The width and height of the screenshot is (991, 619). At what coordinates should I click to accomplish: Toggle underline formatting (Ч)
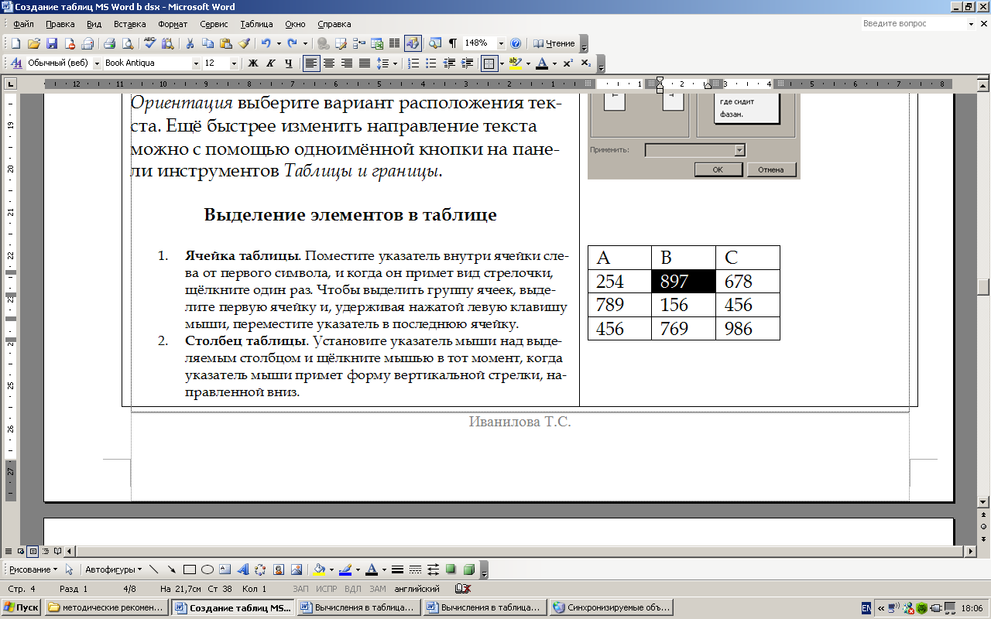pyautogui.click(x=288, y=63)
